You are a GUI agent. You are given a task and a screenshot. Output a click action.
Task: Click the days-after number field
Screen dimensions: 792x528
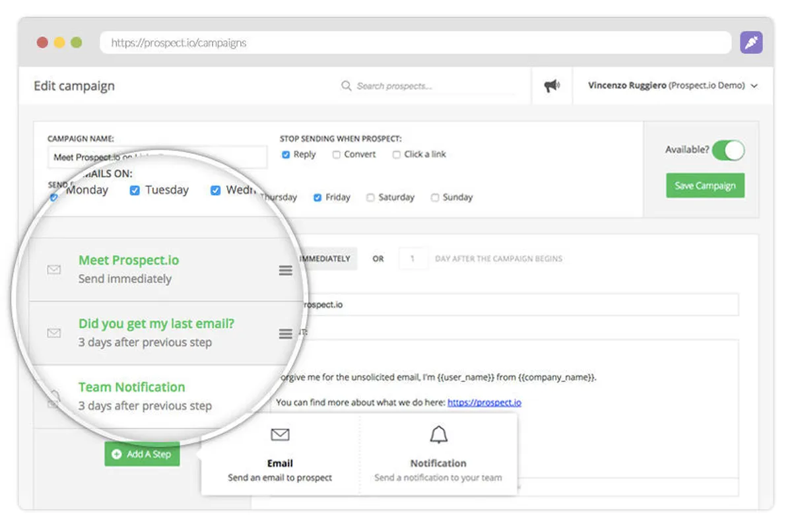pyautogui.click(x=413, y=259)
